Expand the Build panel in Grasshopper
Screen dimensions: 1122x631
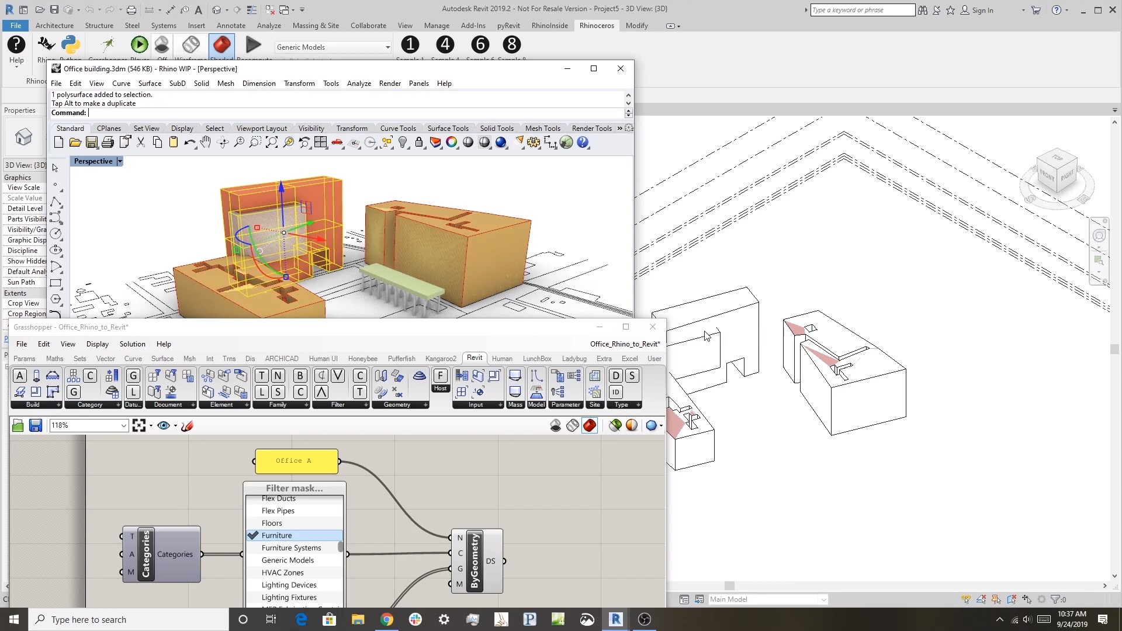tap(58, 405)
